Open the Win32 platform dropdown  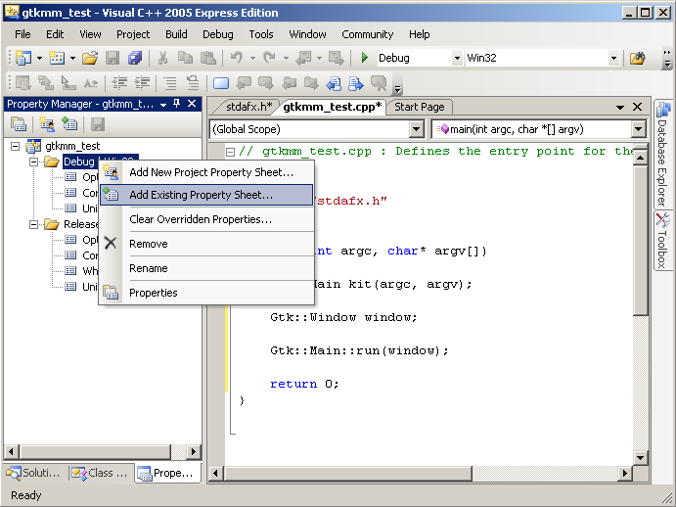613,59
